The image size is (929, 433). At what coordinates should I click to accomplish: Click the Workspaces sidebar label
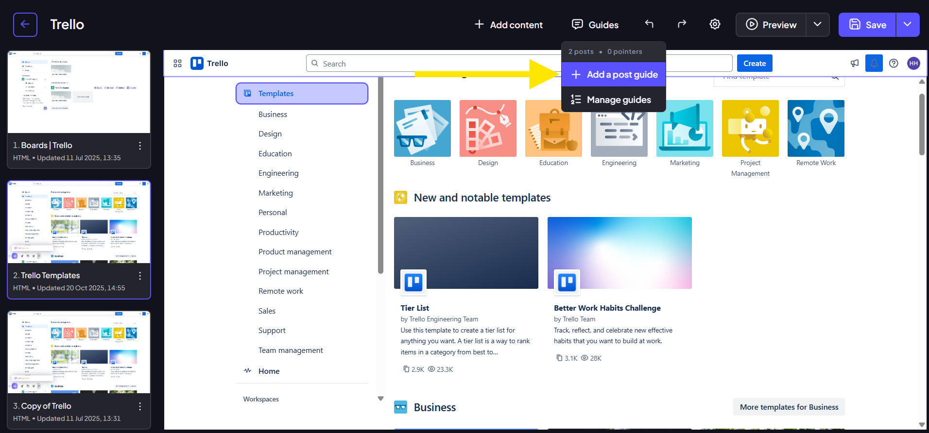pos(261,399)
